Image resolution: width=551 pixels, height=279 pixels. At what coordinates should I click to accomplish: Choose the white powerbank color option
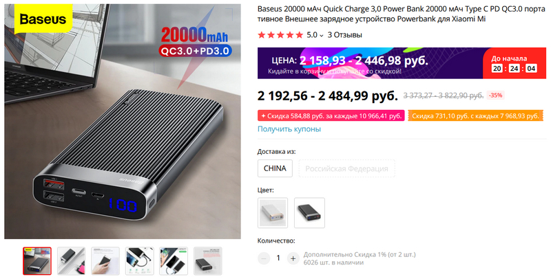point(273,213)
